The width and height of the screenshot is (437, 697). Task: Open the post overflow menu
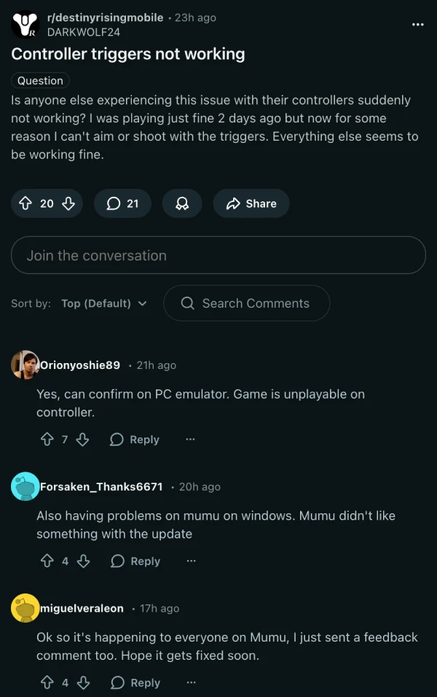tap(418, 25)
